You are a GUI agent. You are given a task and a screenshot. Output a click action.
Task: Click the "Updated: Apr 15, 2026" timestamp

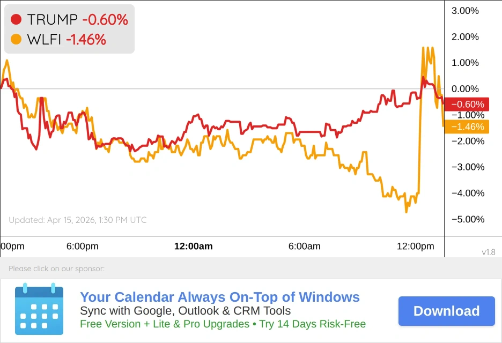(x=78, y=220)
